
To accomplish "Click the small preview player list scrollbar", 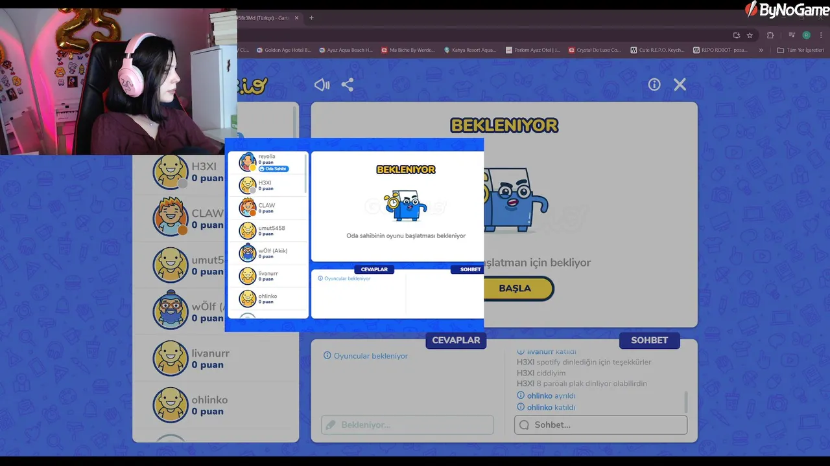I will [x=306, y=173].
